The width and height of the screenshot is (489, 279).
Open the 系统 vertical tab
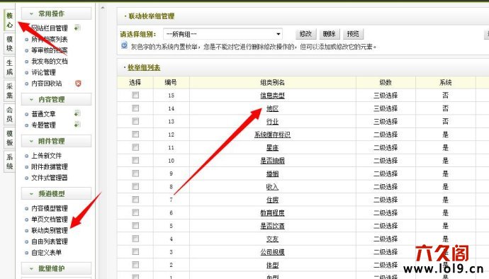pyautogui.click(x=10, y=161)
